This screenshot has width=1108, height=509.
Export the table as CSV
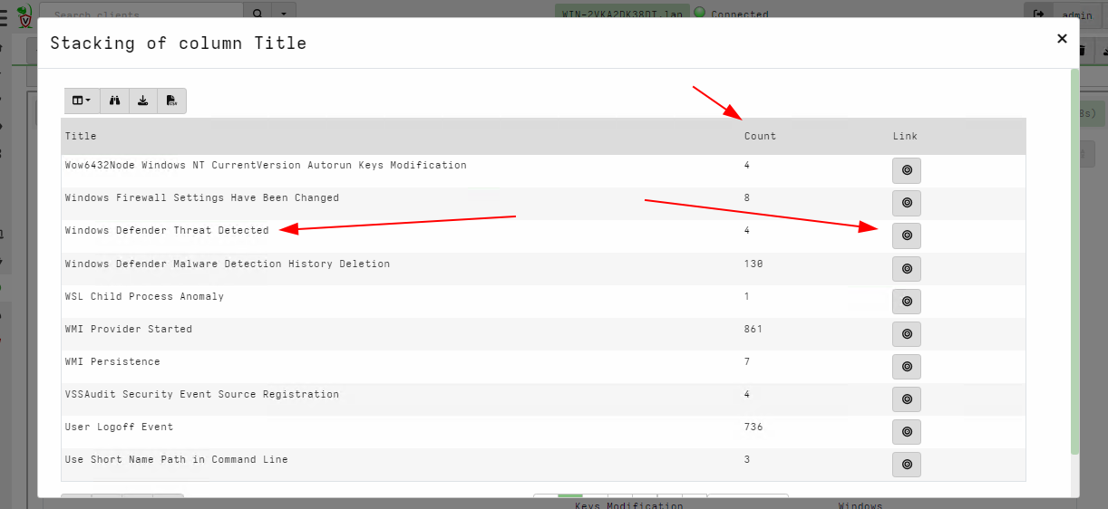[x=171, y=101]
